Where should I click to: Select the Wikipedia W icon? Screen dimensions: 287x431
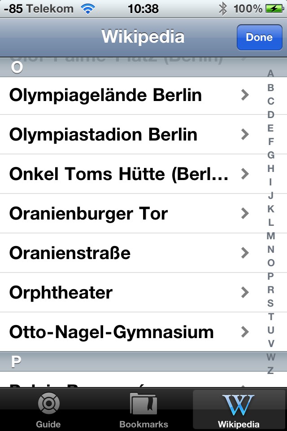[238, 403]
